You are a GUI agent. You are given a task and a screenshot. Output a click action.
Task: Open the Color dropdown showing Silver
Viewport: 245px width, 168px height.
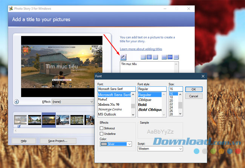(x=116, y=144)
